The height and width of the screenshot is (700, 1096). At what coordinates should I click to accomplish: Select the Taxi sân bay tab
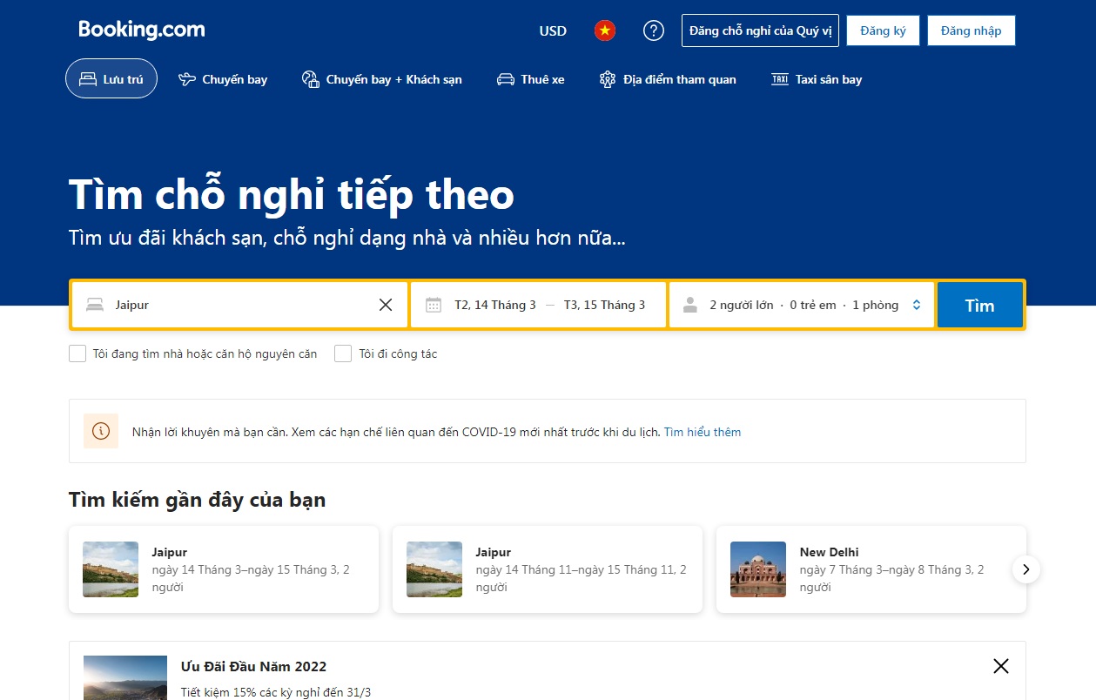817,79
